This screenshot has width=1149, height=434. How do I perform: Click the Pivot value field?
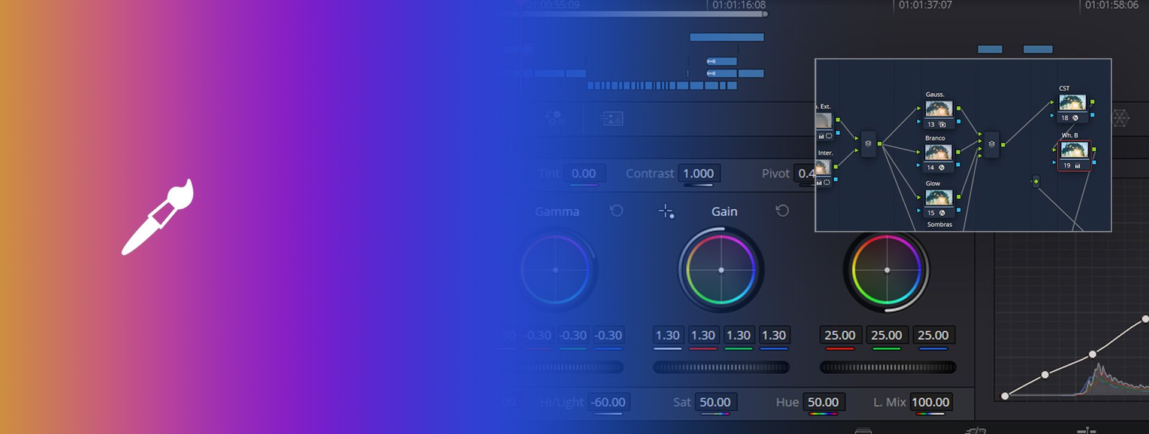pos(804,173)
